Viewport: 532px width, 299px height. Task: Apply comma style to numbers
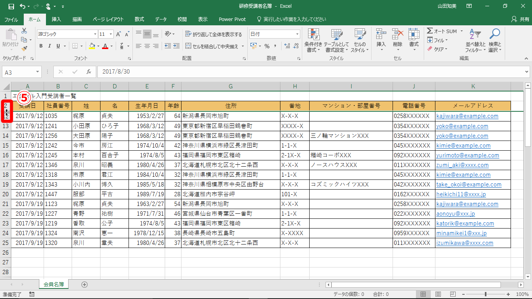pos(276,46)
